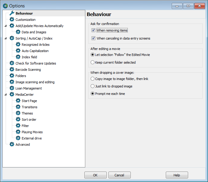This screenshot has height=182, width=208.
Task: Click the gear icon beside MediaCenter
Action: [x=12, y=94]
